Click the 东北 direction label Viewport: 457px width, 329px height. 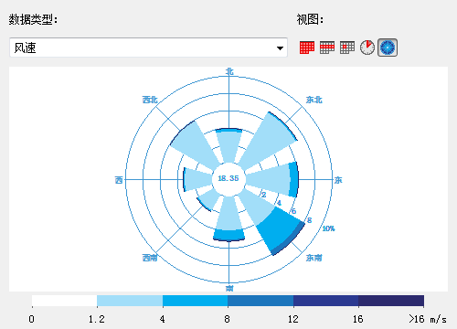[314, 100]
